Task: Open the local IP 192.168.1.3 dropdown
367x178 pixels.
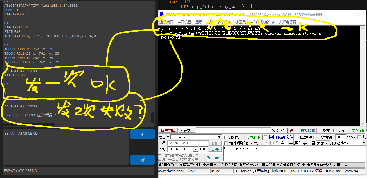Action: tap(196, 149)
